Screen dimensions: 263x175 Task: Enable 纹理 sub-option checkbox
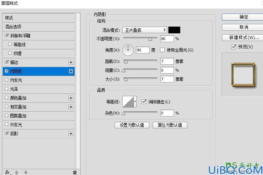pos(10,53)
